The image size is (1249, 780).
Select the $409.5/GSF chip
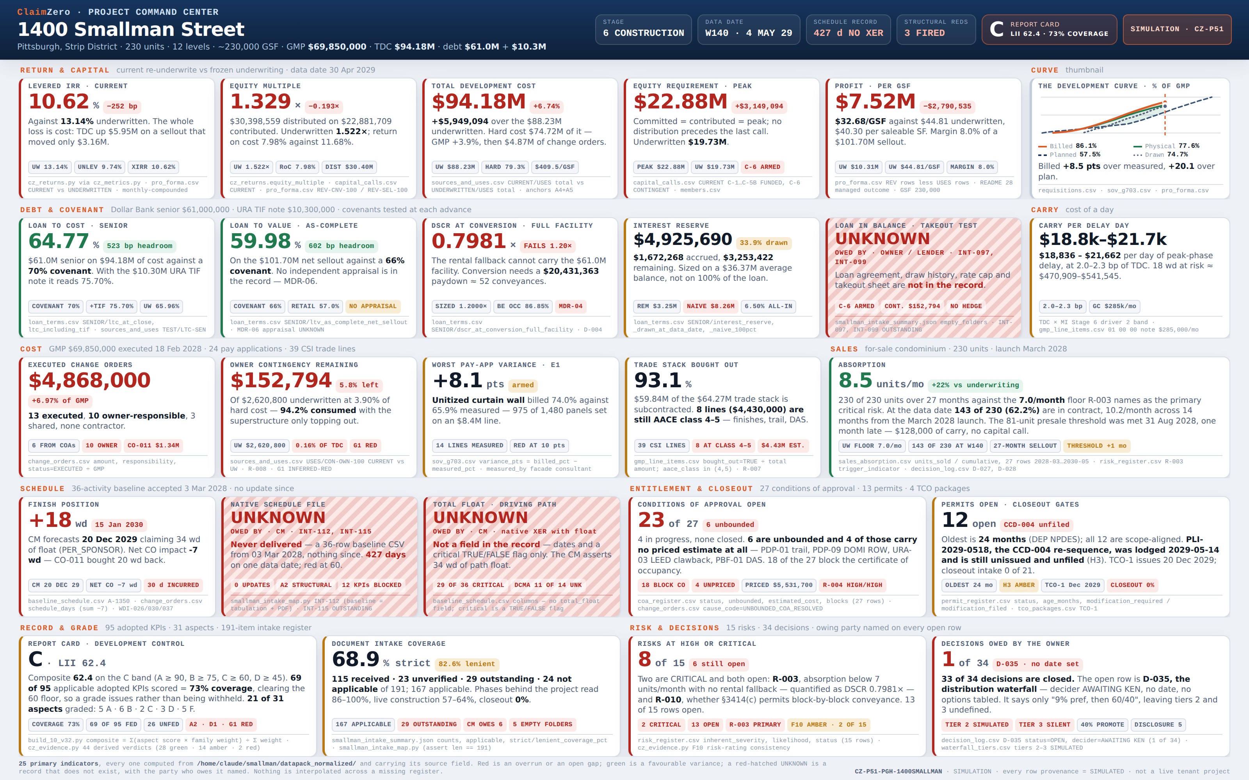(x=555, y=167)
